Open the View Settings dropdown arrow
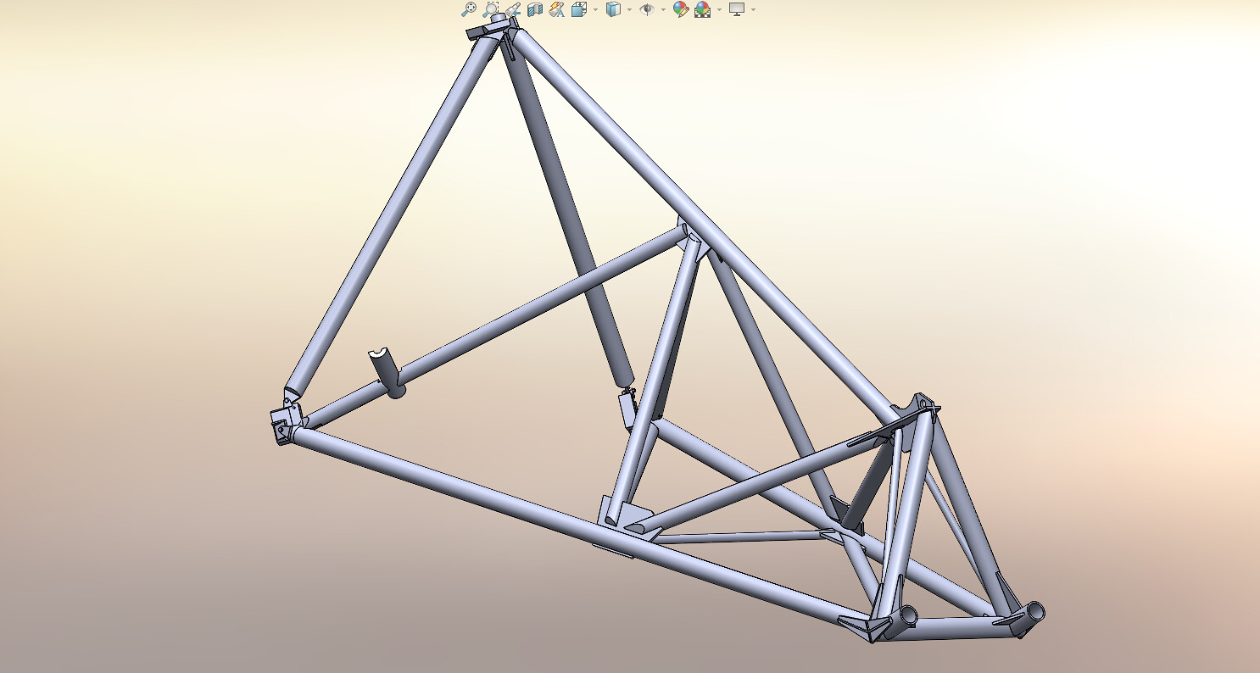 click(x=753, y=10)
